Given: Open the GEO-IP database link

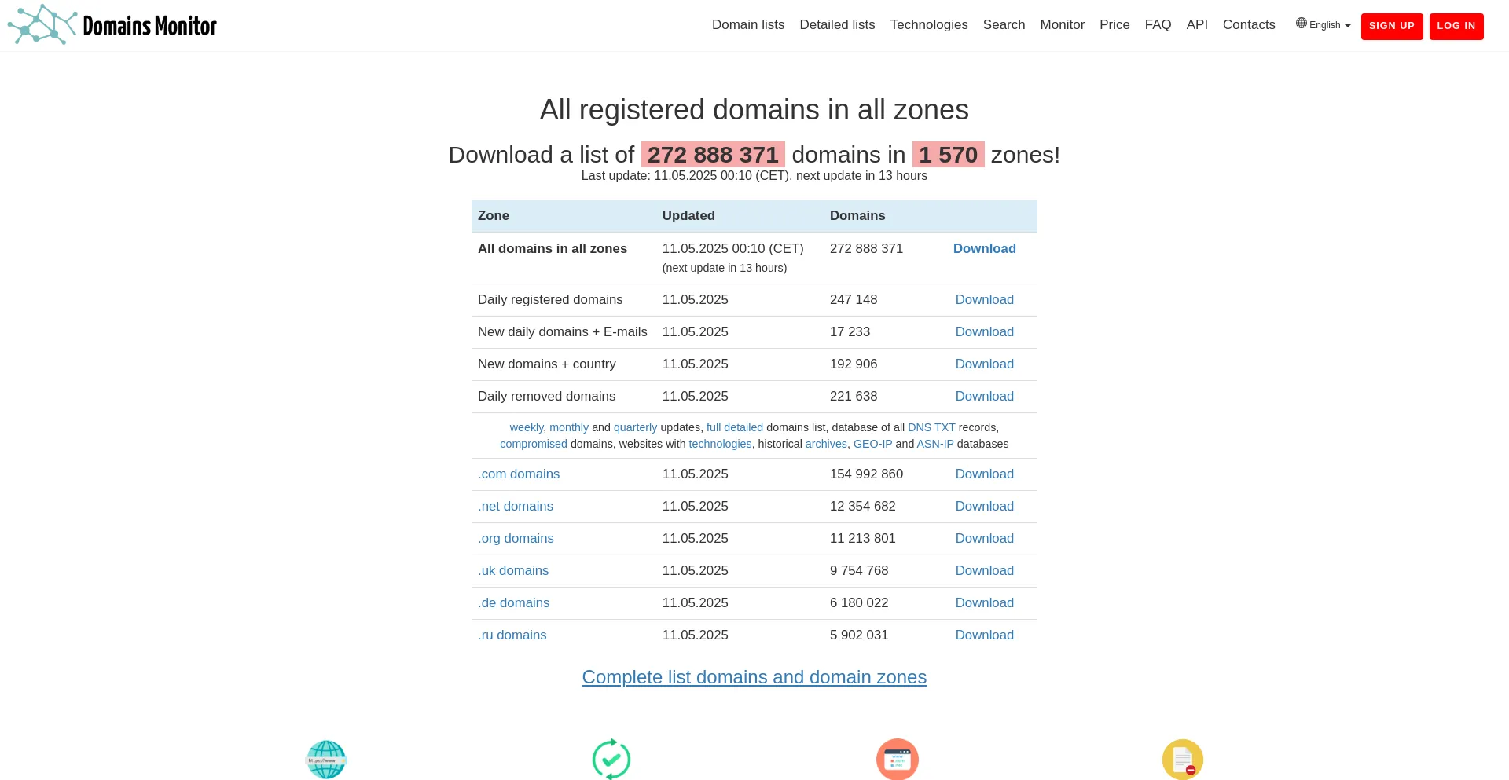Looking at the screenshot, I should click(x=872, y=444).
